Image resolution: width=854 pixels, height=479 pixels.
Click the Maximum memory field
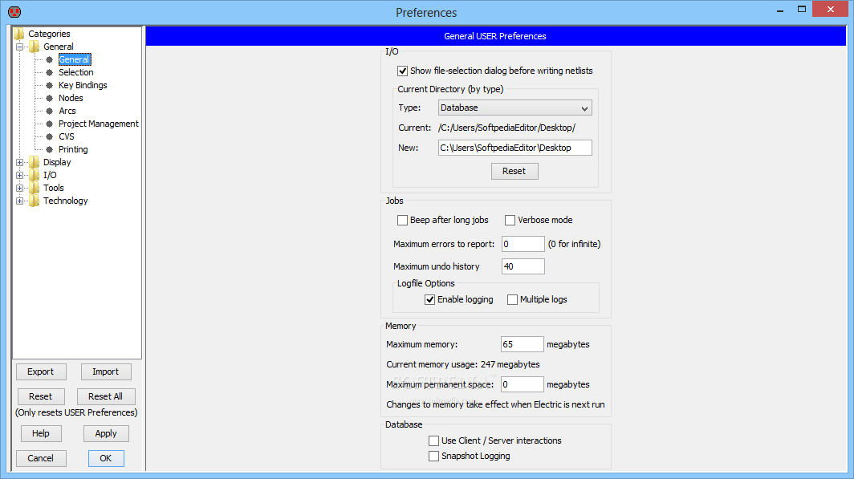522,344
